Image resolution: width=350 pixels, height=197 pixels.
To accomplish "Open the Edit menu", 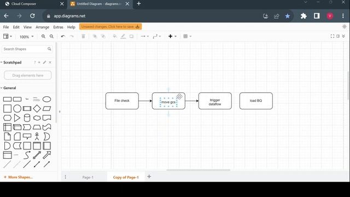I will [16, 27].
